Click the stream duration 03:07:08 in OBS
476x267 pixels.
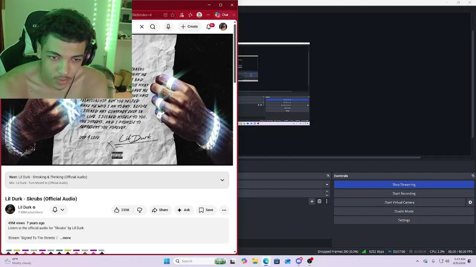(396, 251)
